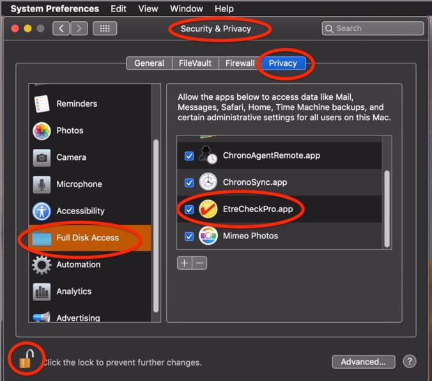Go back with the left arrow button

tap(61, 28)
